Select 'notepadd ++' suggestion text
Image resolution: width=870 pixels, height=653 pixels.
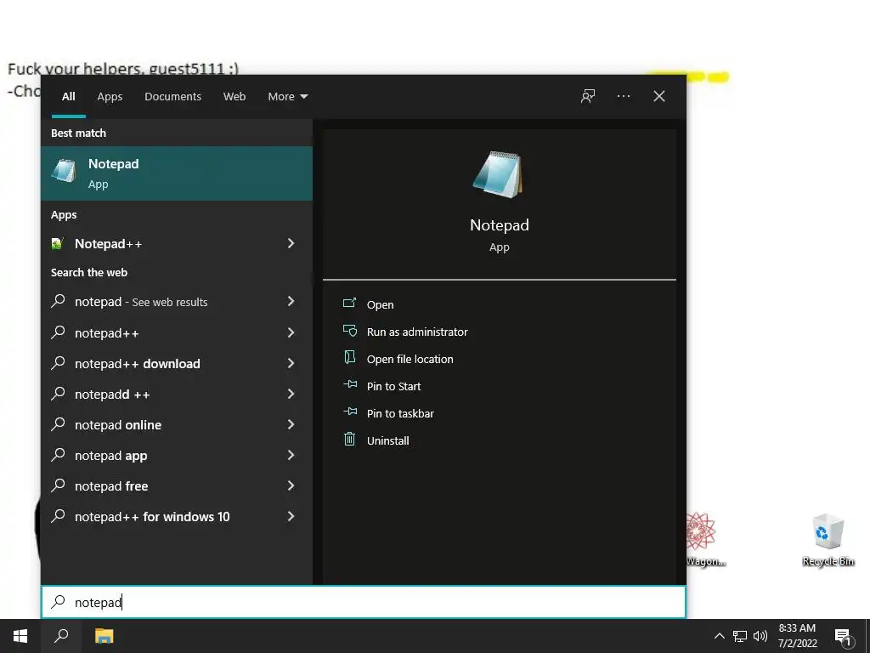pyautogui.click(x=112, y=395)
